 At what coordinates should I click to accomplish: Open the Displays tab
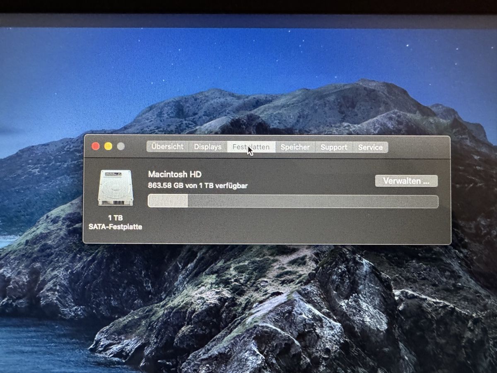(208, 147)
